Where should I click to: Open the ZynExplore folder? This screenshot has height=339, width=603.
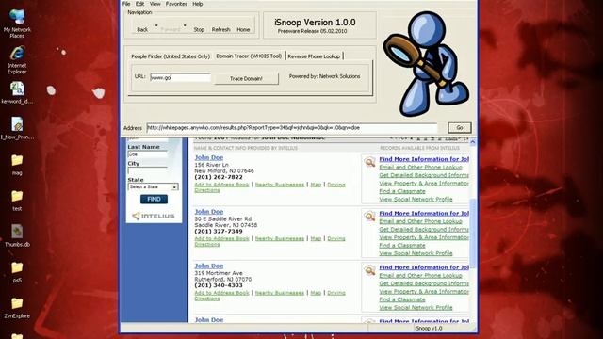click(x=17, y=308)
